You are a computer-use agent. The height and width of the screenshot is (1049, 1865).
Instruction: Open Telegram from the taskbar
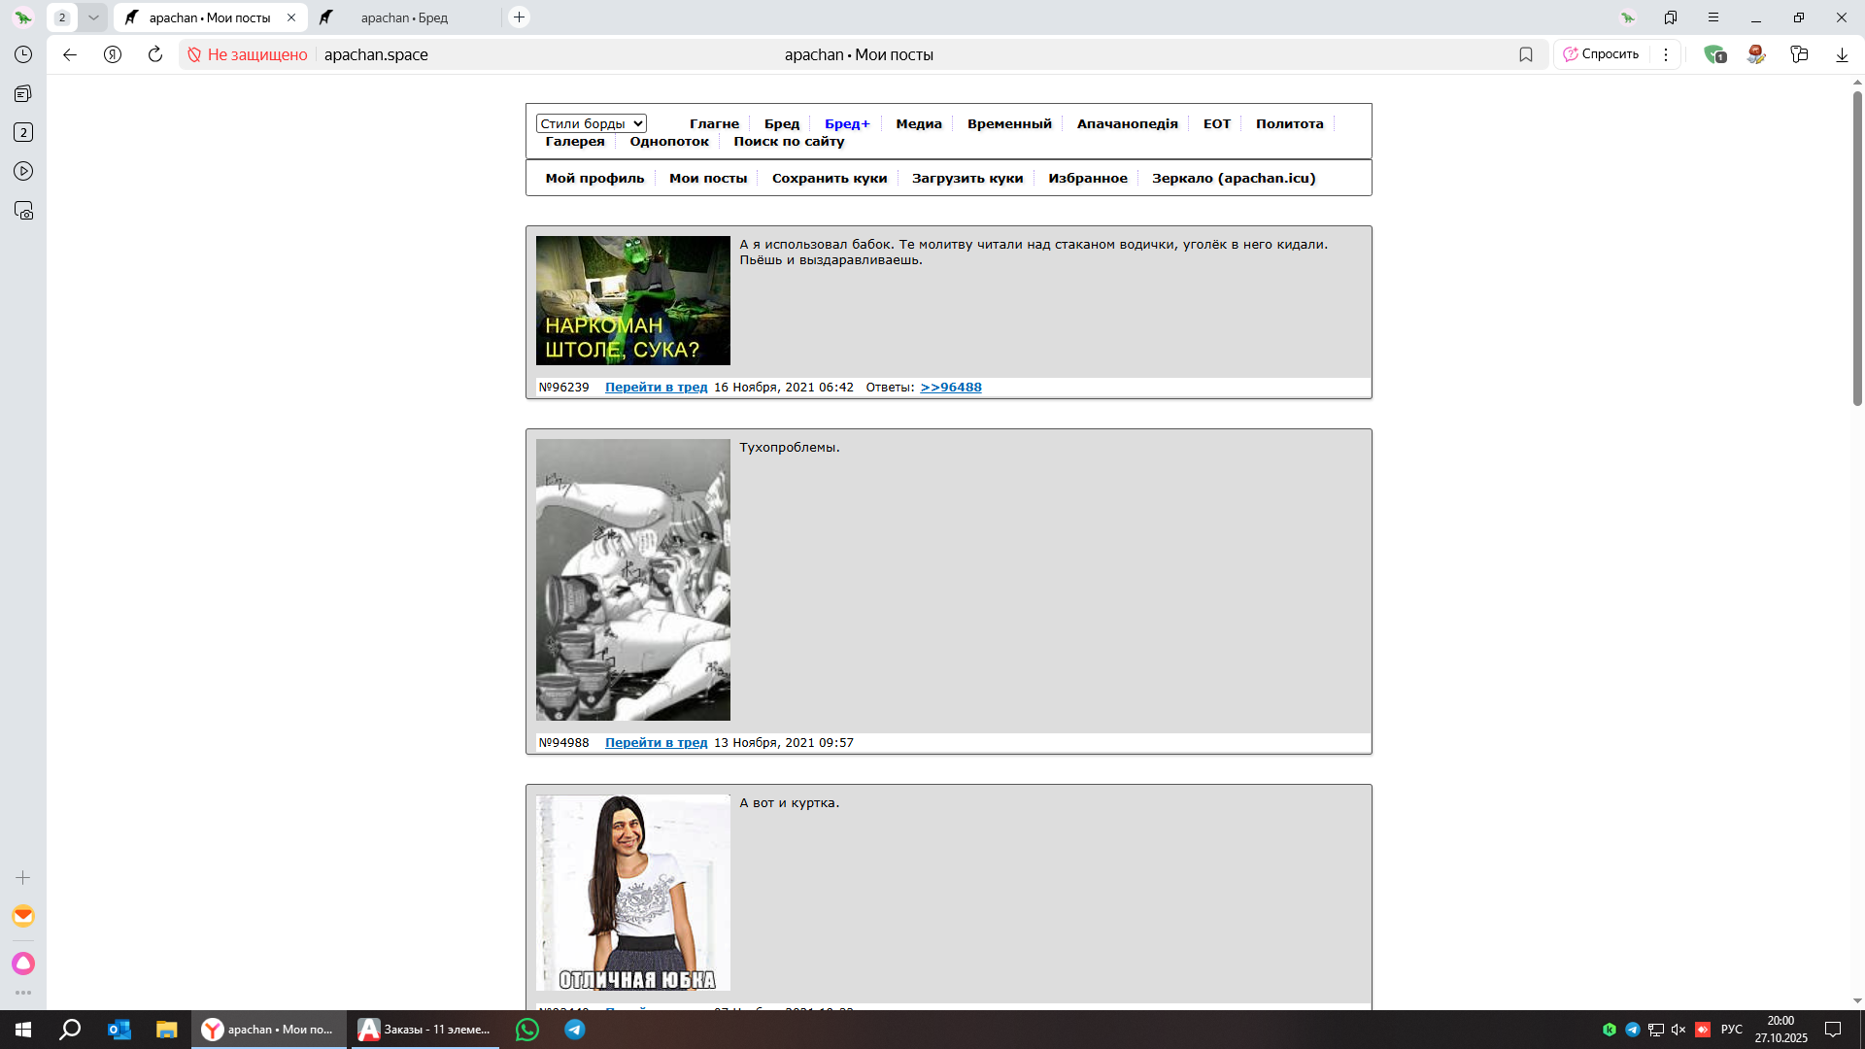[575, 1030]
